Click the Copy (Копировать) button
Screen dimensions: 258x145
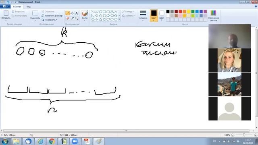click(19, 16)
